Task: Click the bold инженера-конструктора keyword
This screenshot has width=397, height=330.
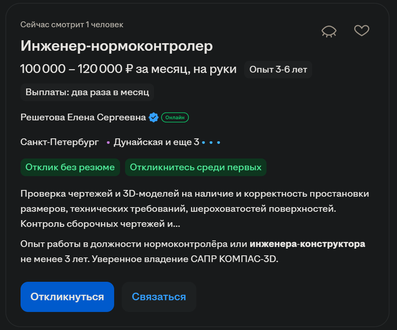Action: pos(307,244)
